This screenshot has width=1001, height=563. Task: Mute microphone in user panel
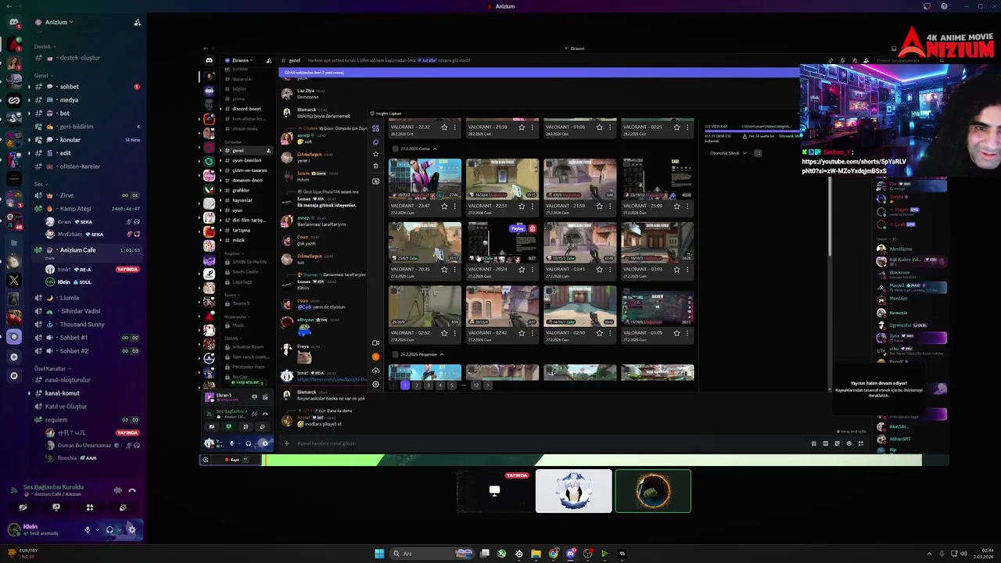click(x=88, y=530)
